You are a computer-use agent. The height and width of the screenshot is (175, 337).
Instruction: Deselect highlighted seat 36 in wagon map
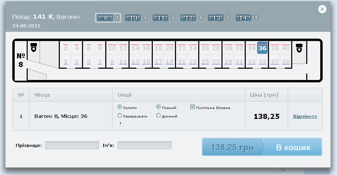click(262, 48)
